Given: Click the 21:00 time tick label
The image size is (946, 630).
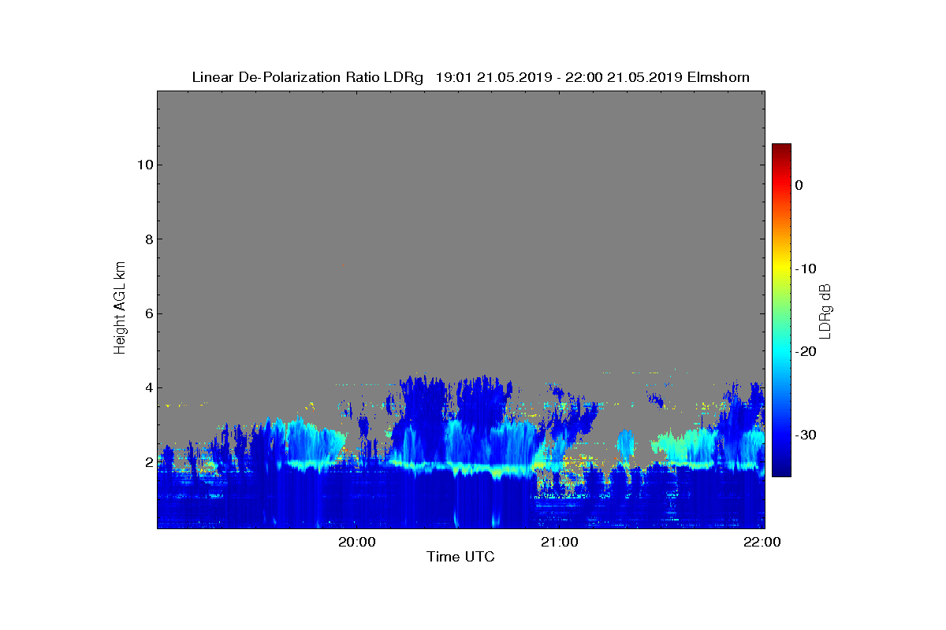Looking at the screenshot, I should [x=560, y=542].
